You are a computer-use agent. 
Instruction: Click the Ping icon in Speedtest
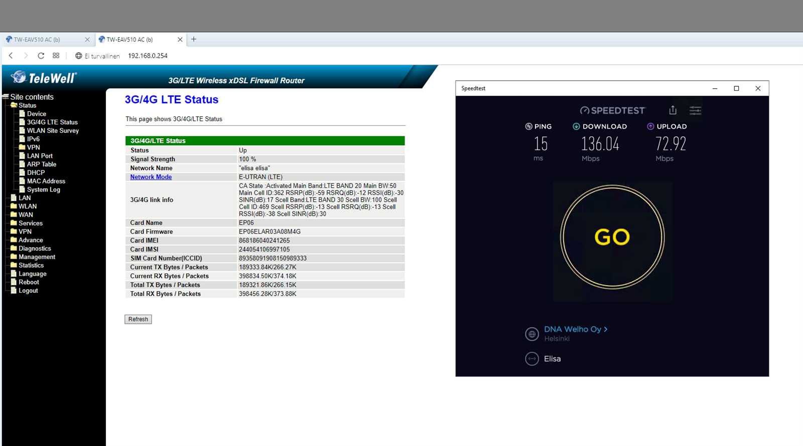click(x=528, y=127)
